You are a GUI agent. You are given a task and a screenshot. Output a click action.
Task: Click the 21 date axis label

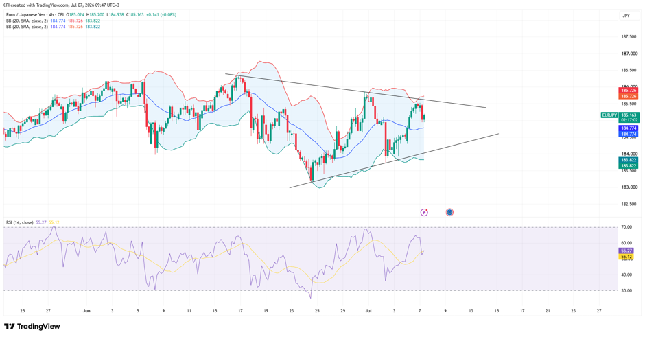pos(548,311)
